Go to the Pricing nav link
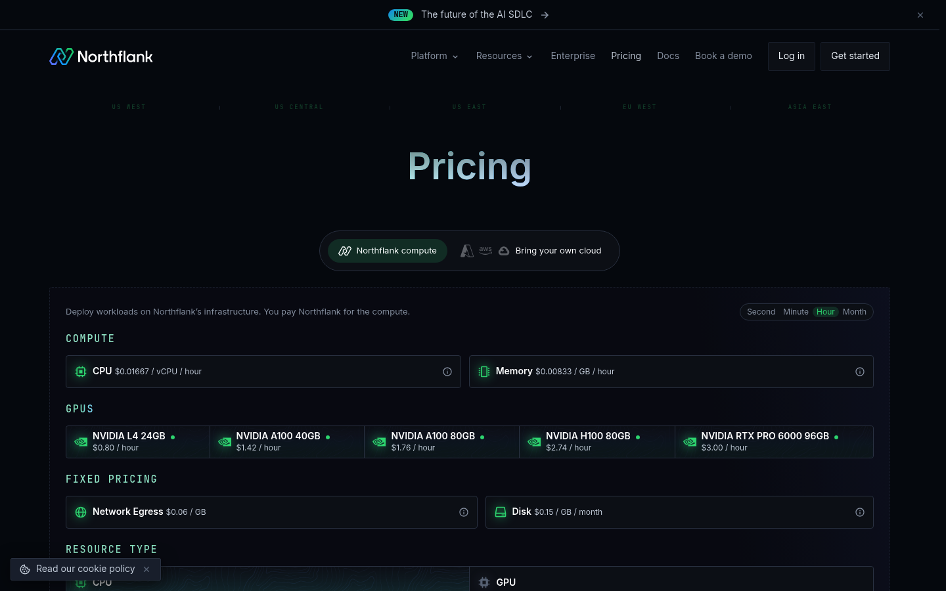Image resolution: width=946 pixels, height=591 pixels. coord(626,56)
